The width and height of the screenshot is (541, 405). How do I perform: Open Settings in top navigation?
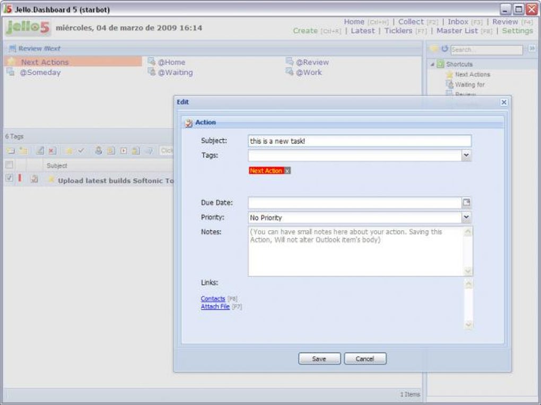(517, 30)
